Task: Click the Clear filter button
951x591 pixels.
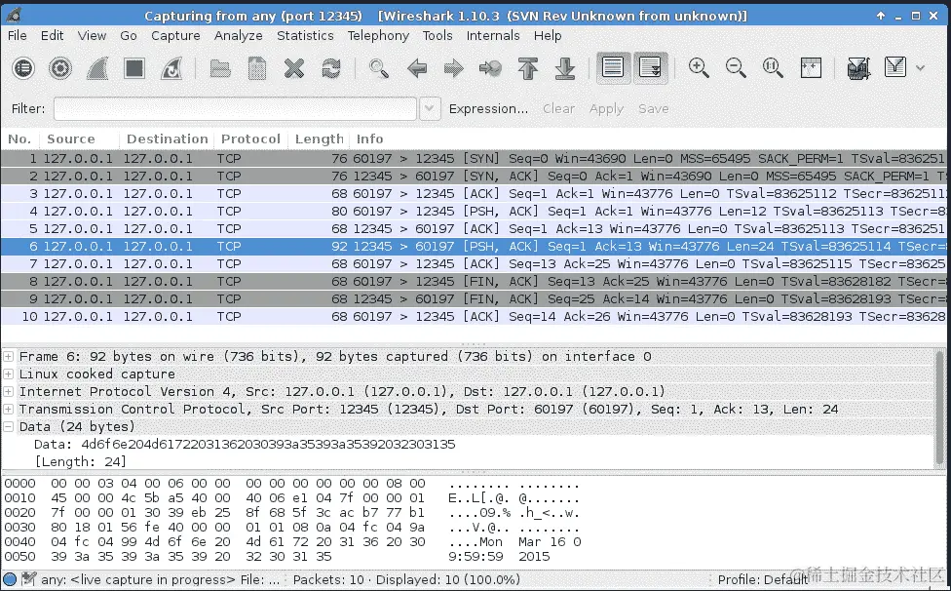Action: (558, 108)
